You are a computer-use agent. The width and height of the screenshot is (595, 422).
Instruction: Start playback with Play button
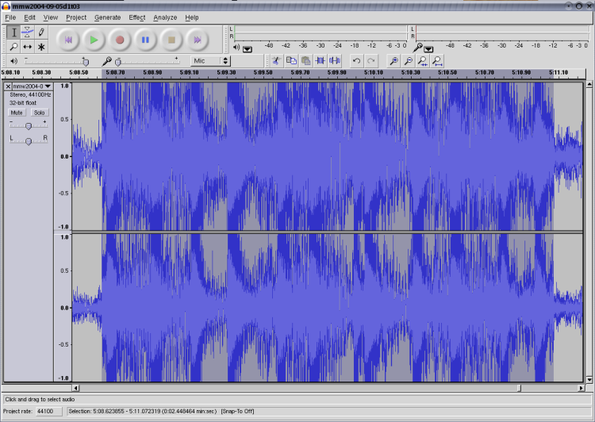(x=94, y=40)
